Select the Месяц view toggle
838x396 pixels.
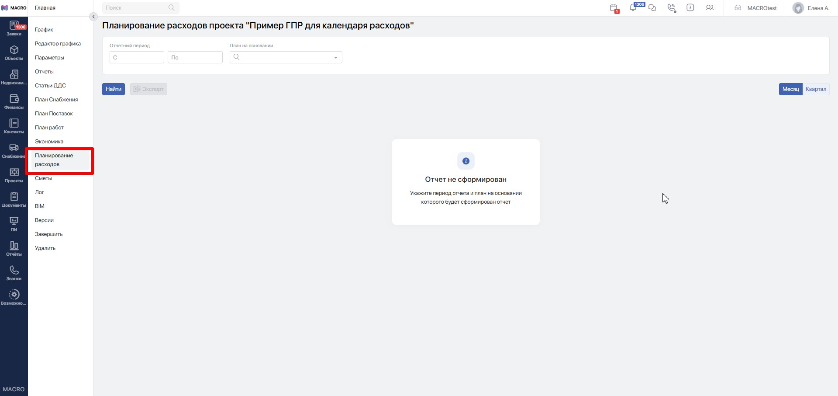click(x=790, y=89)
